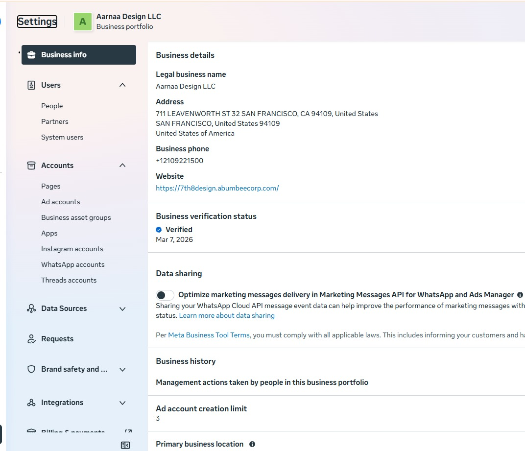Open the 7th8design website link

(217, 188)
